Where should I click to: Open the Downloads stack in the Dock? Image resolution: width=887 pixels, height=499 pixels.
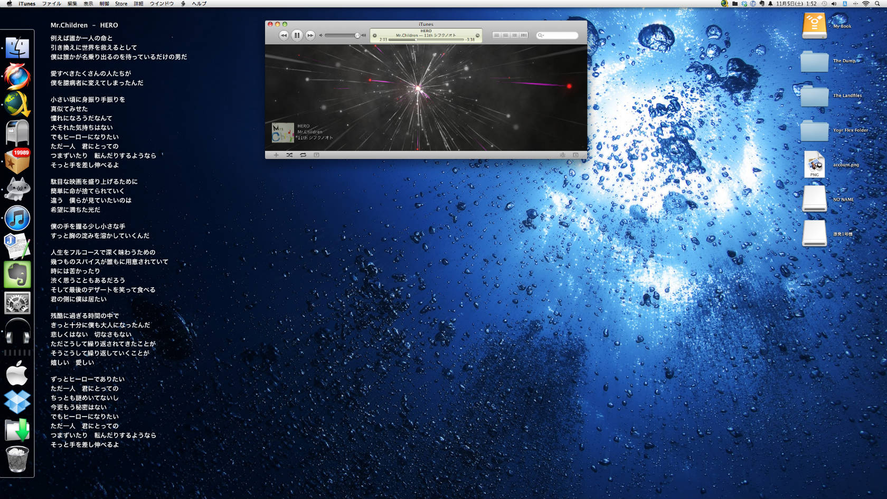(x=17, y=430)
